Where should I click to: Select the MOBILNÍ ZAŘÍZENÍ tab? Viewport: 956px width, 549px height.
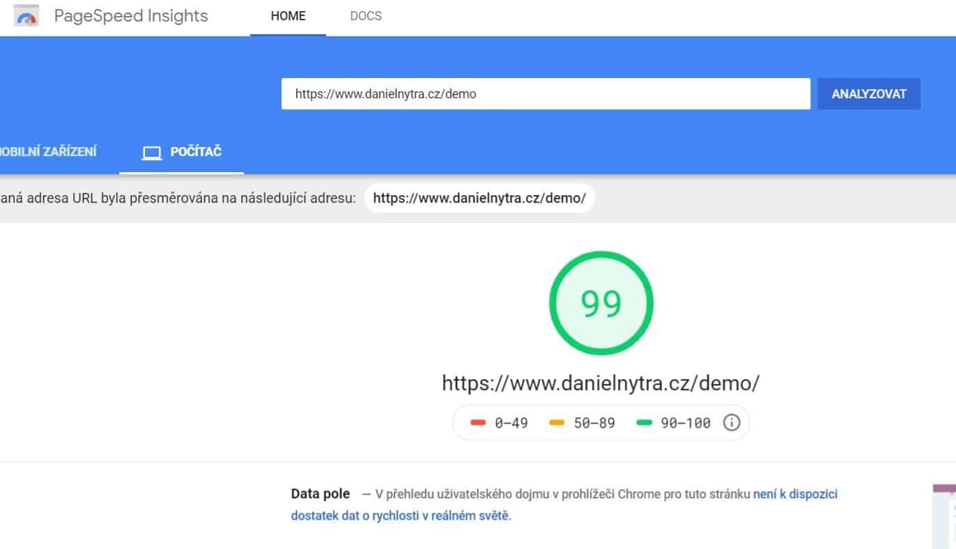(x=48, y=151)
